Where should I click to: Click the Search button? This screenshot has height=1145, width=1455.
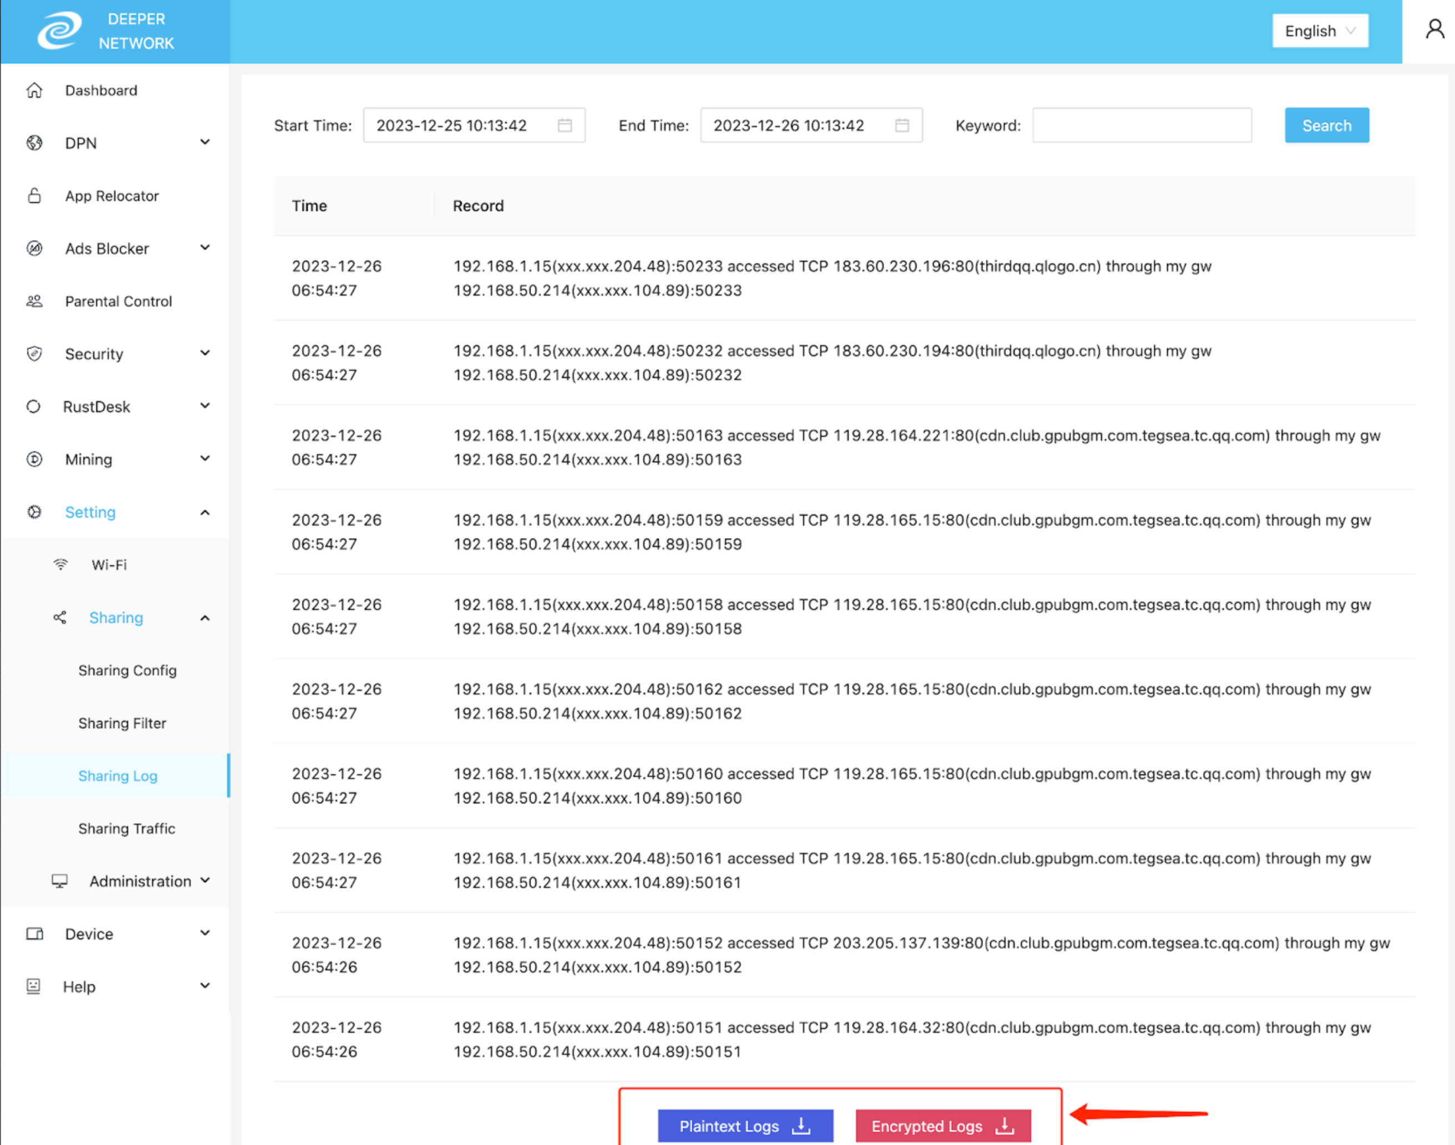click(1326, 125)
